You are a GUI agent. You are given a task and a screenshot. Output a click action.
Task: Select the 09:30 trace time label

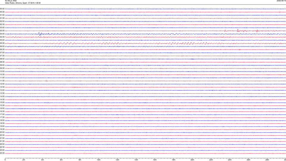tap(2, 68)
